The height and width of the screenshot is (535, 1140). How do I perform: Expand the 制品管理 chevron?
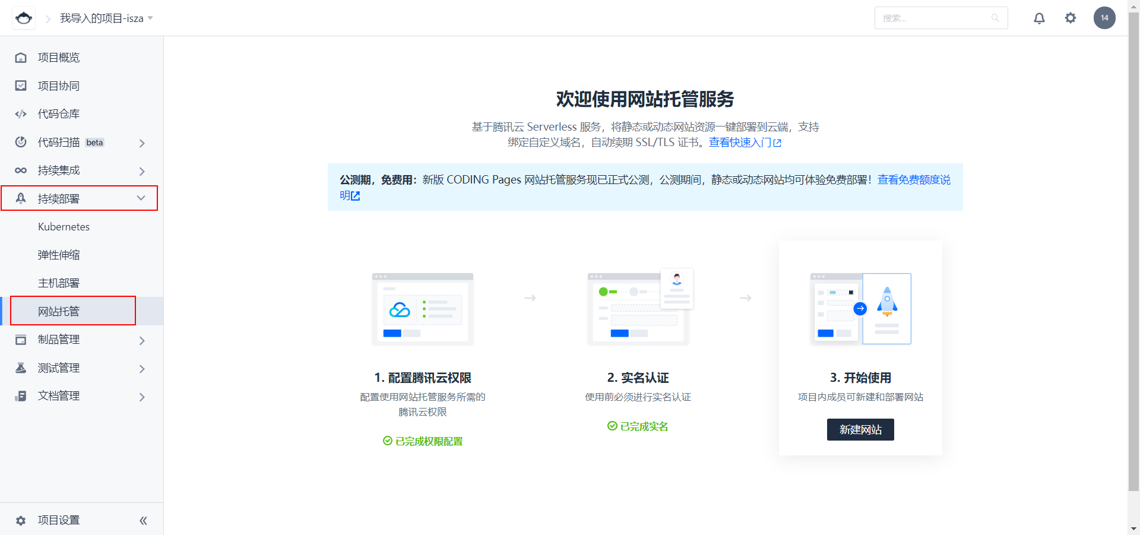pos(142,340)
